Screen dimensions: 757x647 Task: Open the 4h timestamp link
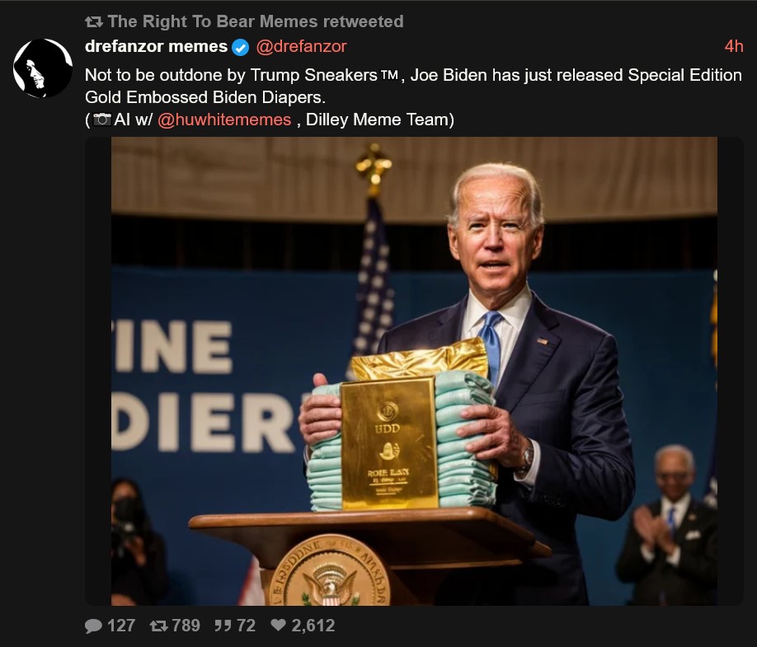(x=734, y=46)
